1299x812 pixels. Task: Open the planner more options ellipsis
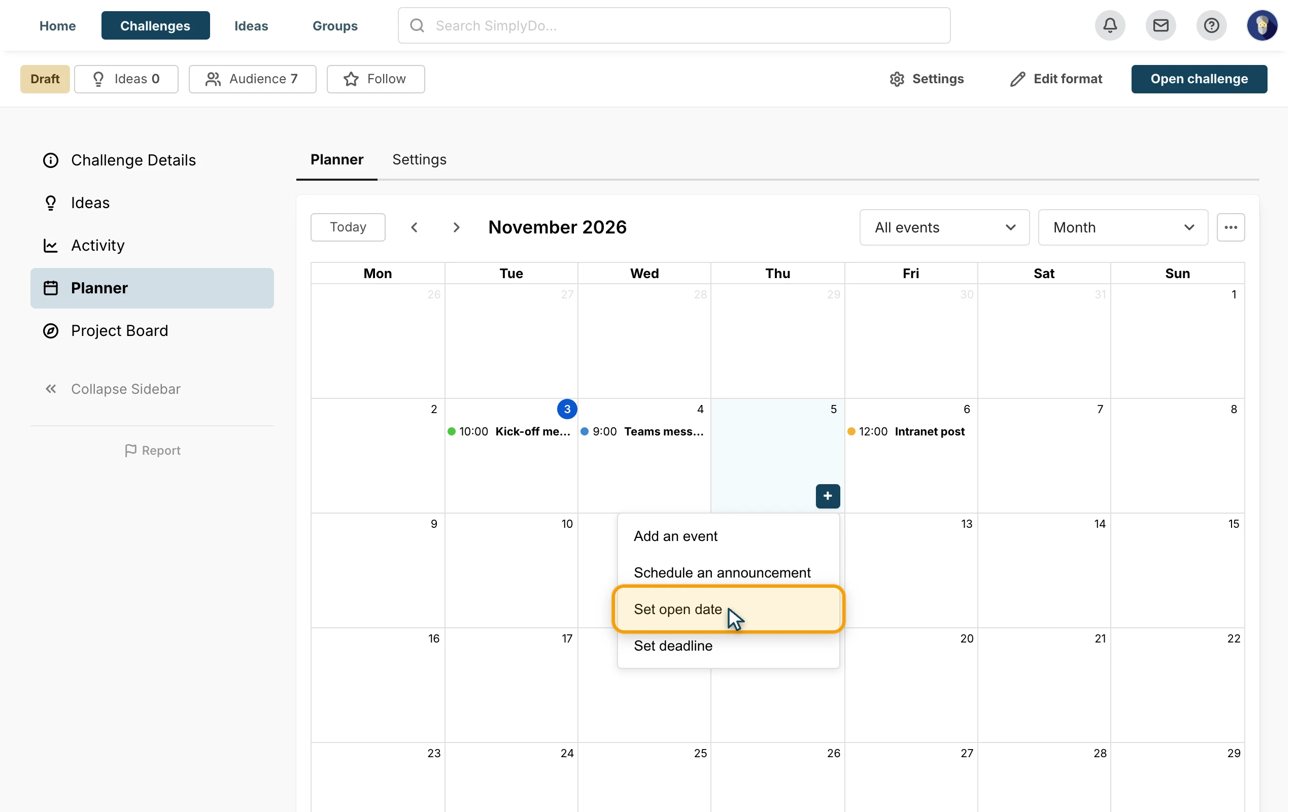pos(1230,227)
